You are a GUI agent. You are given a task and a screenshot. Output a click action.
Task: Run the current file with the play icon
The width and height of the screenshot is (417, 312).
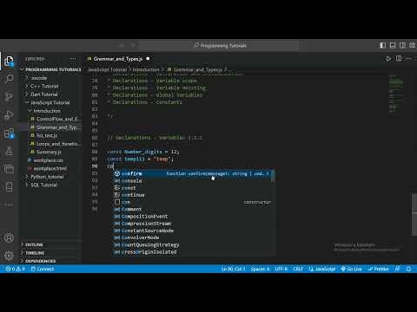click(x=388, y=59)
